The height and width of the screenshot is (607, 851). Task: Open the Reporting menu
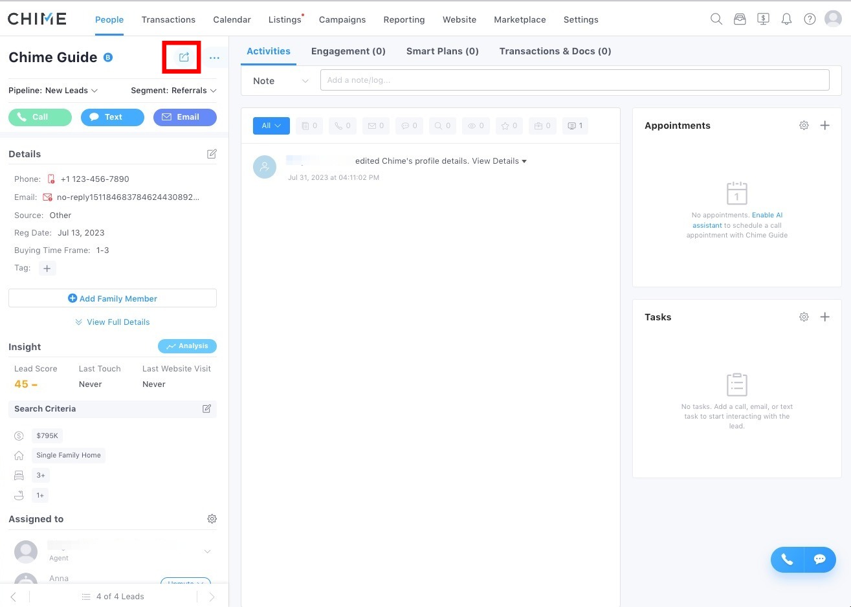pos(404,19)
